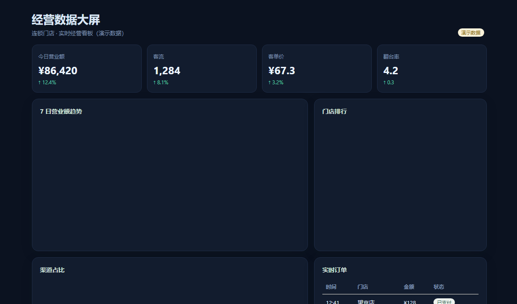Image resolution: width=517 pixels, height=304 pixels.
Task: Click the 实时订单 panel title
Action: point(335,270)
